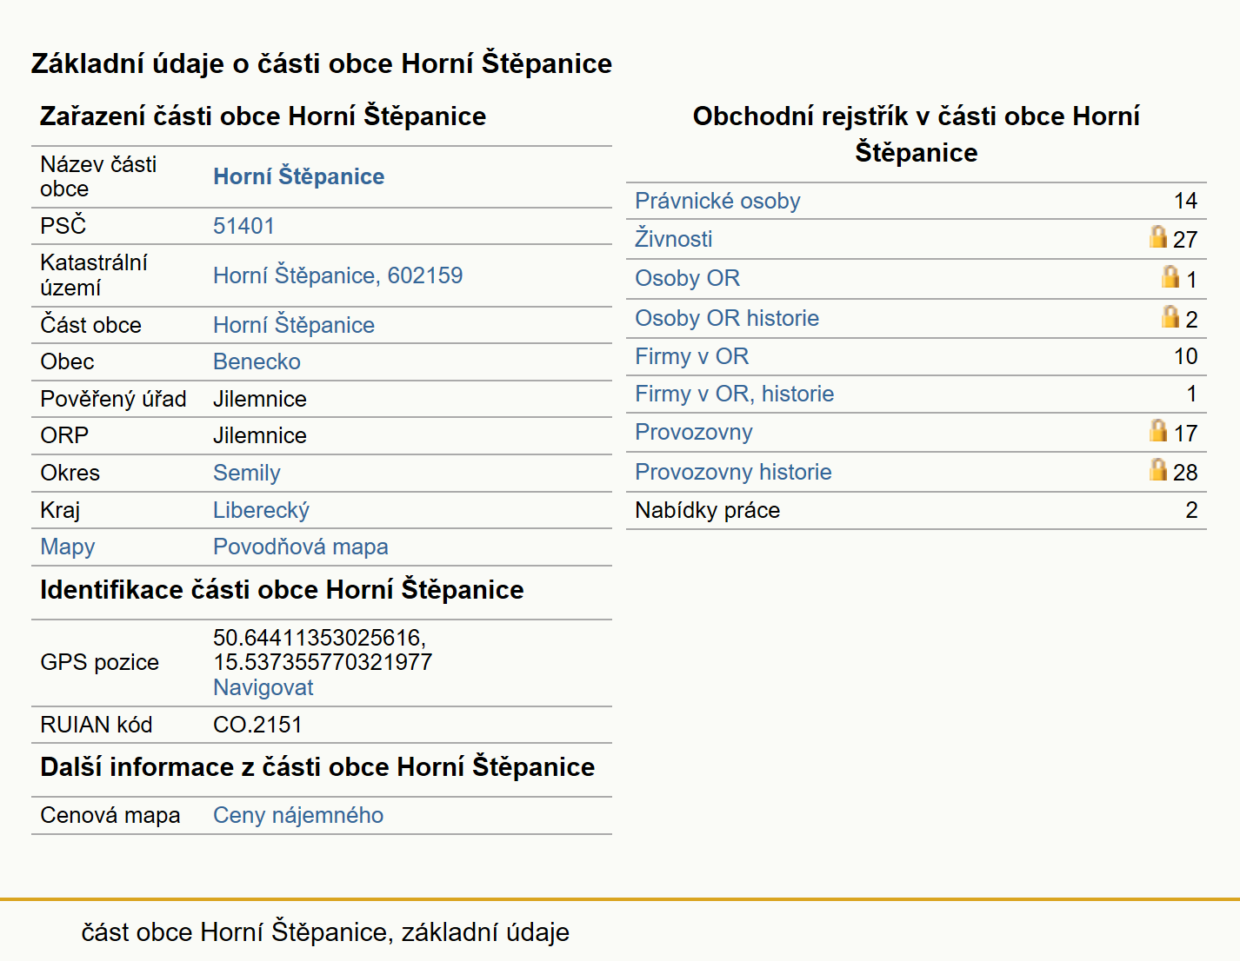Viewport: 1240px width, 961px height.
Task: Click the count 28 for Provozovny historie
Action: point(1185,472)
